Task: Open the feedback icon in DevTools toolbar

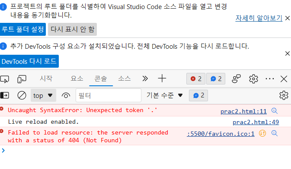Action: coord(236,78)
